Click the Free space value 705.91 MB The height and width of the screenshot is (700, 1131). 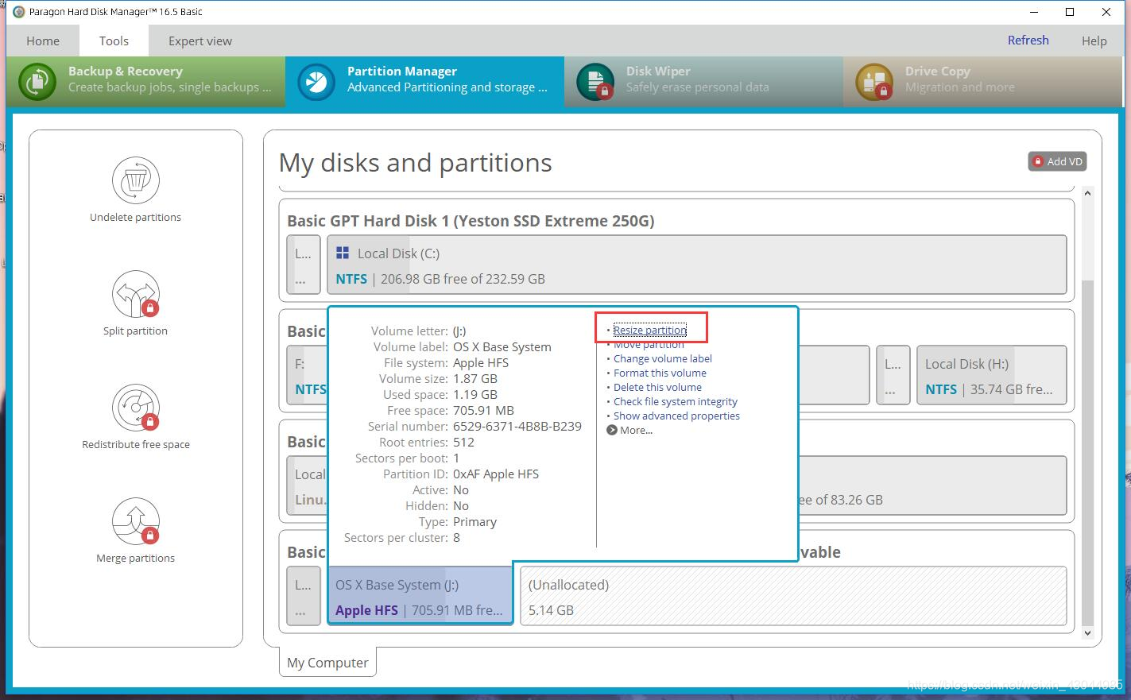pyautogui.click(x=483, y=410)
